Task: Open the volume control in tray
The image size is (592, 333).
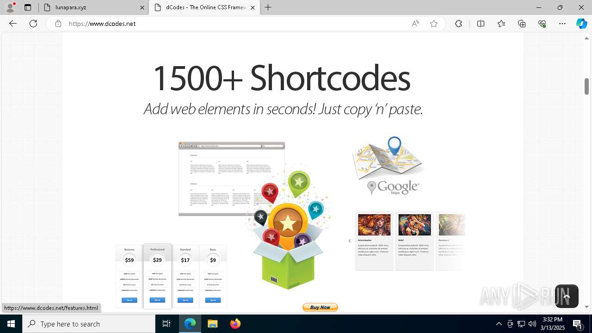Action: (x=532, y=324)
